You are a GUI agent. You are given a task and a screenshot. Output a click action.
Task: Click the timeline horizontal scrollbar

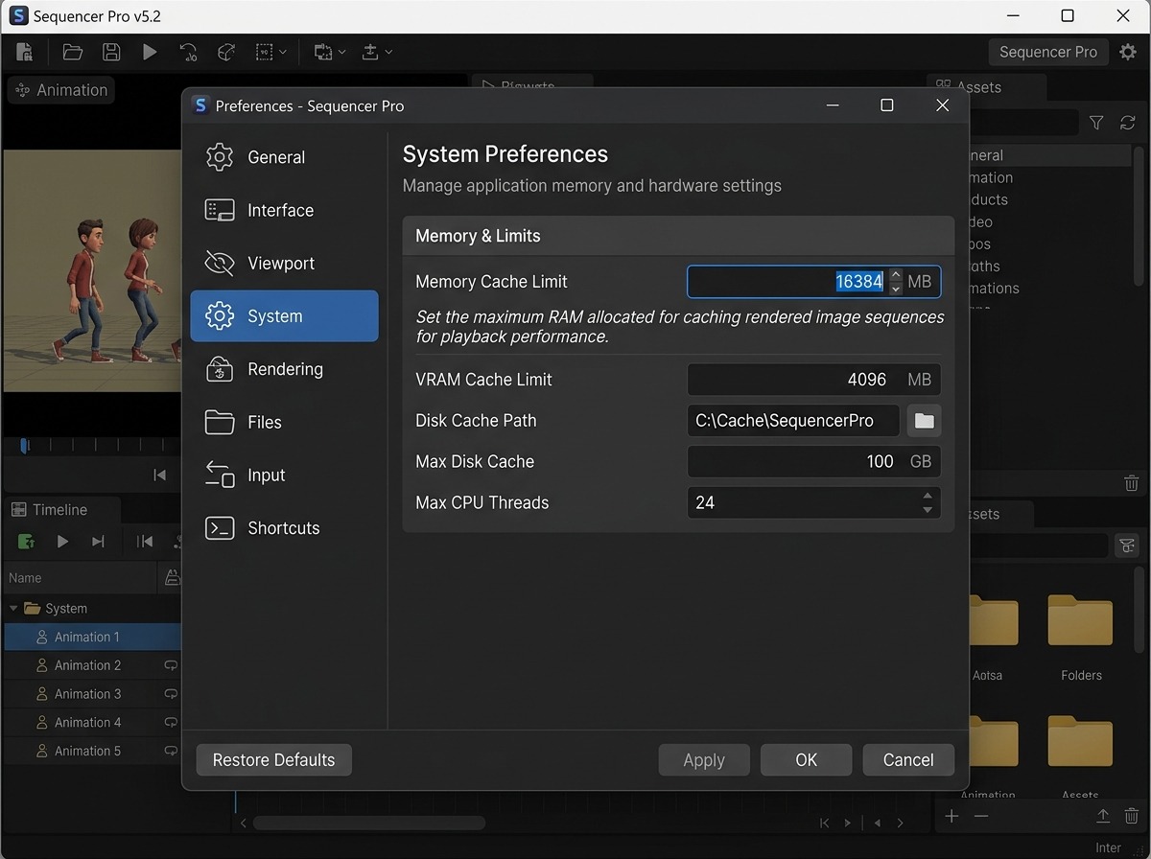369,823
